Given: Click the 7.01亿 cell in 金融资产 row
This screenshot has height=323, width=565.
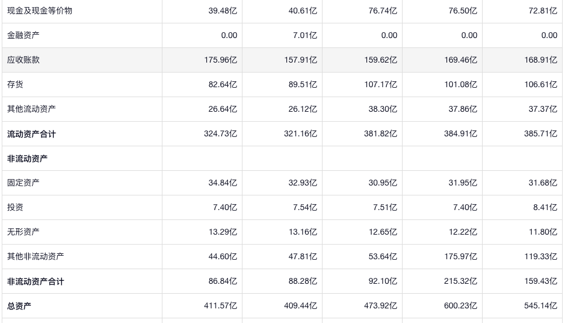Looking at the screenshot, I should pyautogui.click(x=303, y=35).
